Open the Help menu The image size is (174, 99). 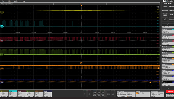(23, 1)
